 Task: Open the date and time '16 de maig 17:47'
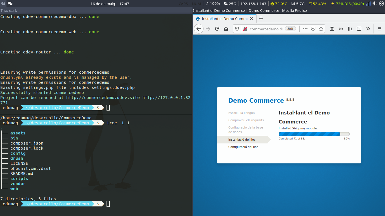110,4
